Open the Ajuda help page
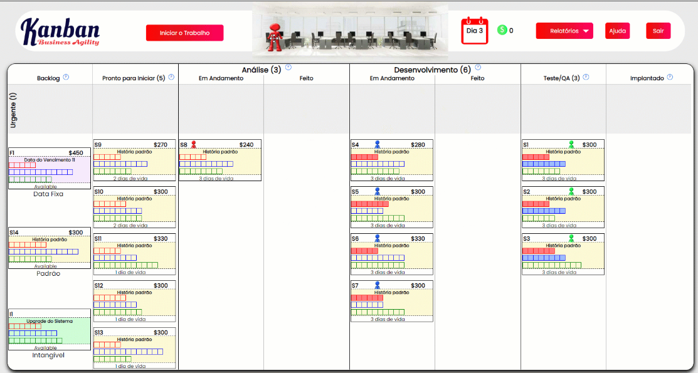This screenshot has width=698, height=373. point(617,31)
